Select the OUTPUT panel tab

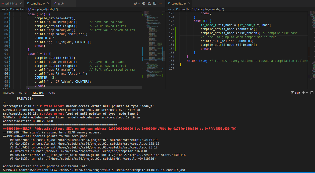[23, 93]
